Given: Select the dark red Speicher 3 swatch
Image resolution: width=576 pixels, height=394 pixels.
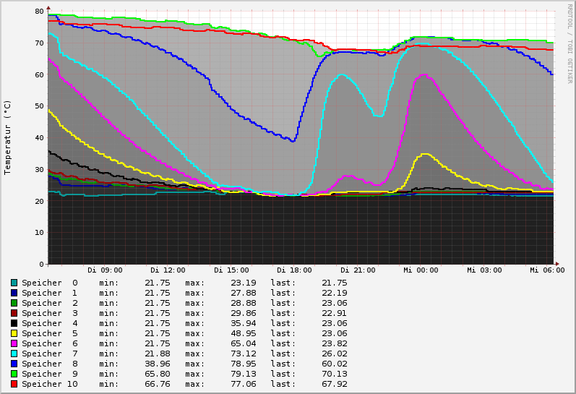Looking at the screenshot, I should [x=14, y=313].
